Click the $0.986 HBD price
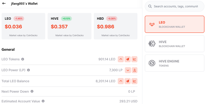The height and width of the screenshot is (104, 205). pos(106,27)
